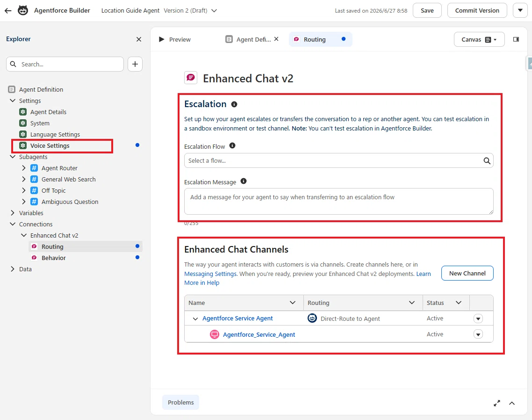Open the Messaging Settings link

pos(210,274)
